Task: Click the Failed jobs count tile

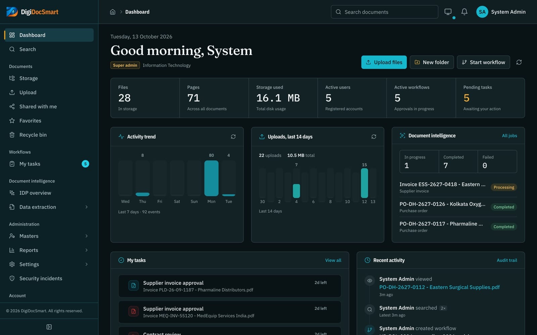Action: tap(497, 161)
